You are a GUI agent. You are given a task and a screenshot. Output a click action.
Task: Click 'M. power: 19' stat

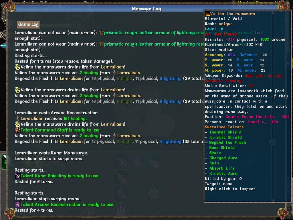(x=219, y=70)
